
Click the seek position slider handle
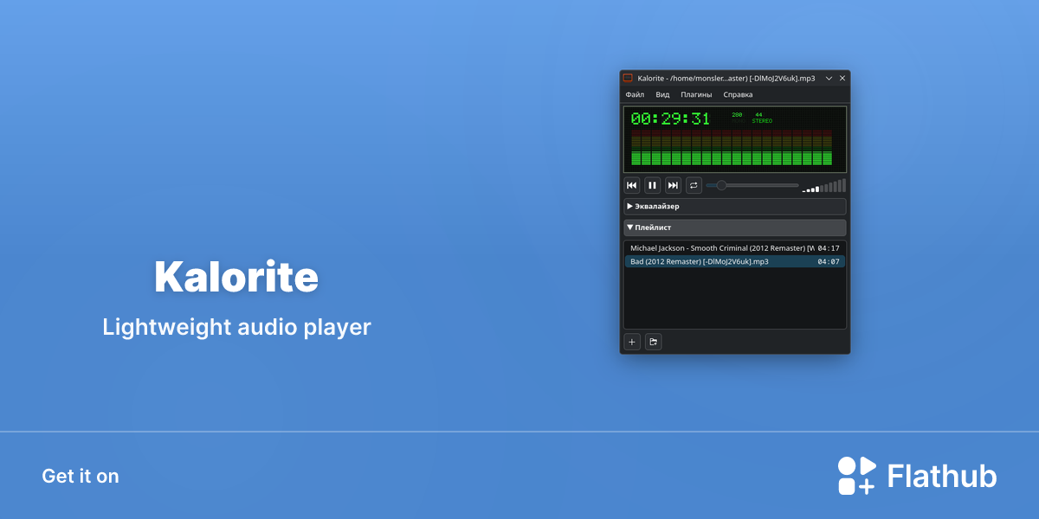click(x=721, y=185)
